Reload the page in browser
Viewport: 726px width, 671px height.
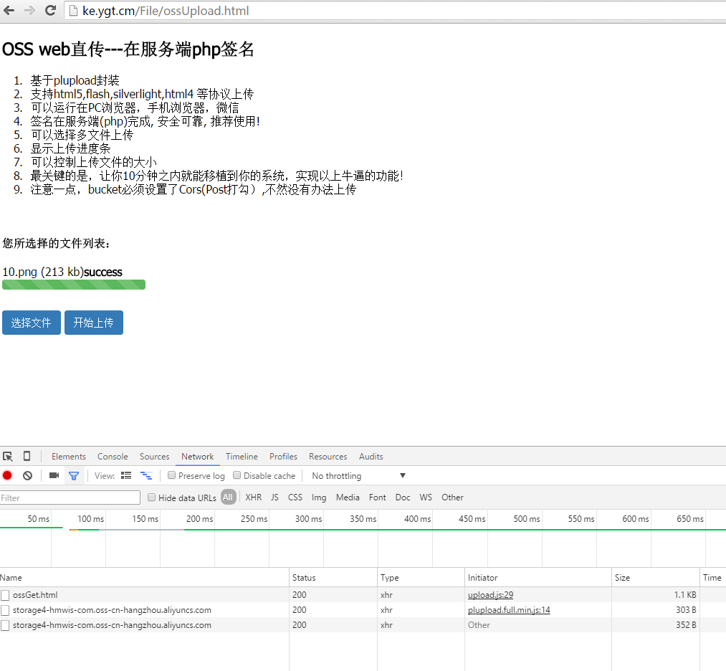(50, 11)
